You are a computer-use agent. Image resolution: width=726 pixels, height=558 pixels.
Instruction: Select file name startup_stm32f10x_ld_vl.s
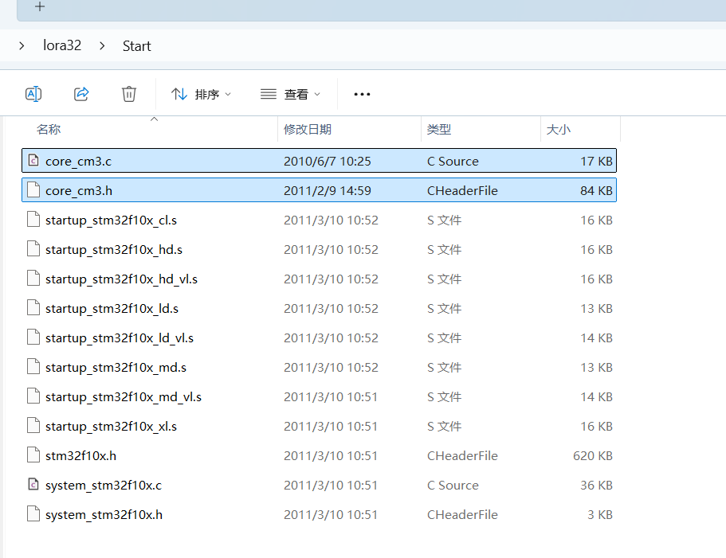pyautogui.click(x=120, y=338)
